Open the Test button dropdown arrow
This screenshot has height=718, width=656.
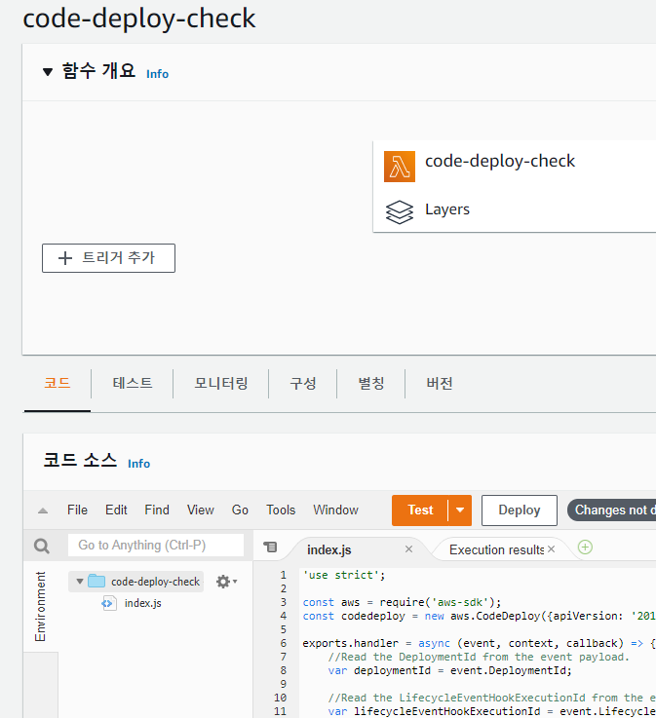point(460,510)
